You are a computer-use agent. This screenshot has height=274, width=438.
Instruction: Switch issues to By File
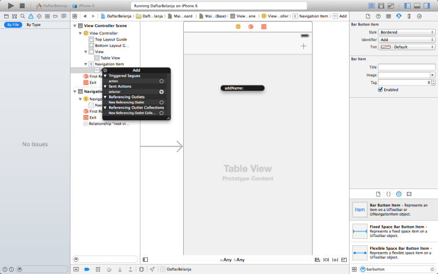[x=13, y=25]
